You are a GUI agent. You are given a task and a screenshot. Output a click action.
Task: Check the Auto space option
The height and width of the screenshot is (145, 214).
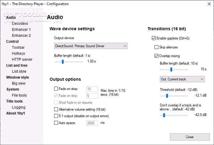[x=56, y=123]
